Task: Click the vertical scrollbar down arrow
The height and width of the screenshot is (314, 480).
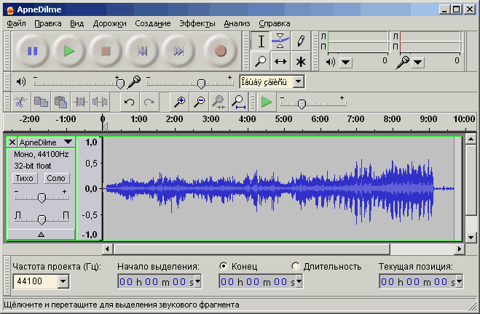Action: tap(471, 237)
